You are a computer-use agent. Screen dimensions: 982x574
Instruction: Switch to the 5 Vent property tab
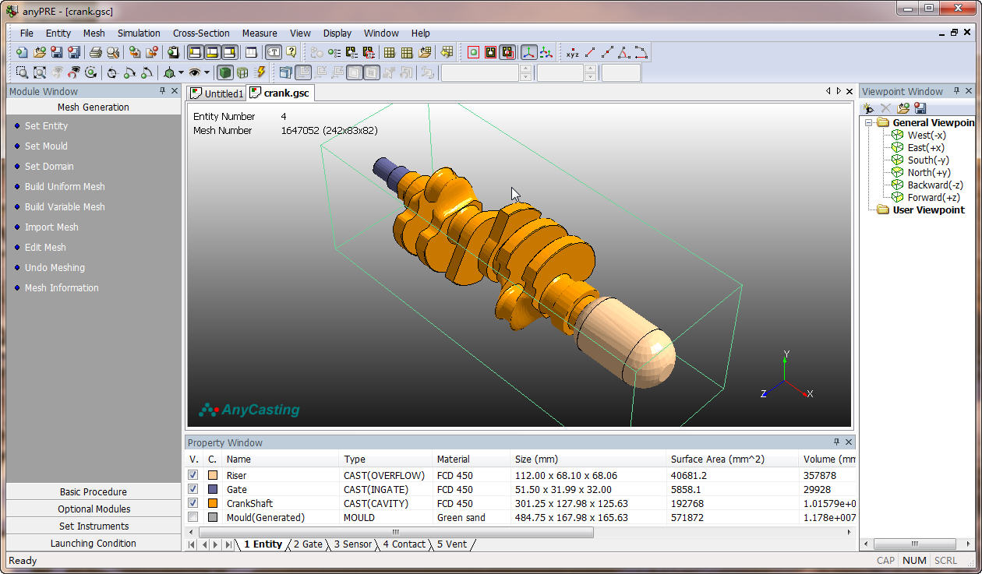pyautogui.click(x=452, y=544)
